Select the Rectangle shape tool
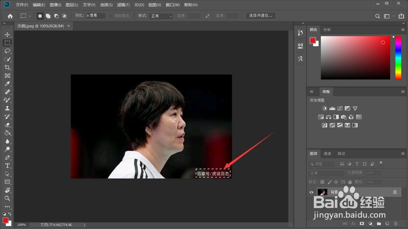 pyautogui.click(x=7, y=182)
